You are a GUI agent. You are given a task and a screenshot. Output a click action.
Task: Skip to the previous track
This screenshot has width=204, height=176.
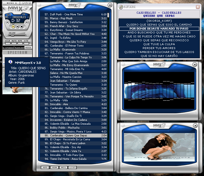tap(7, 22)
